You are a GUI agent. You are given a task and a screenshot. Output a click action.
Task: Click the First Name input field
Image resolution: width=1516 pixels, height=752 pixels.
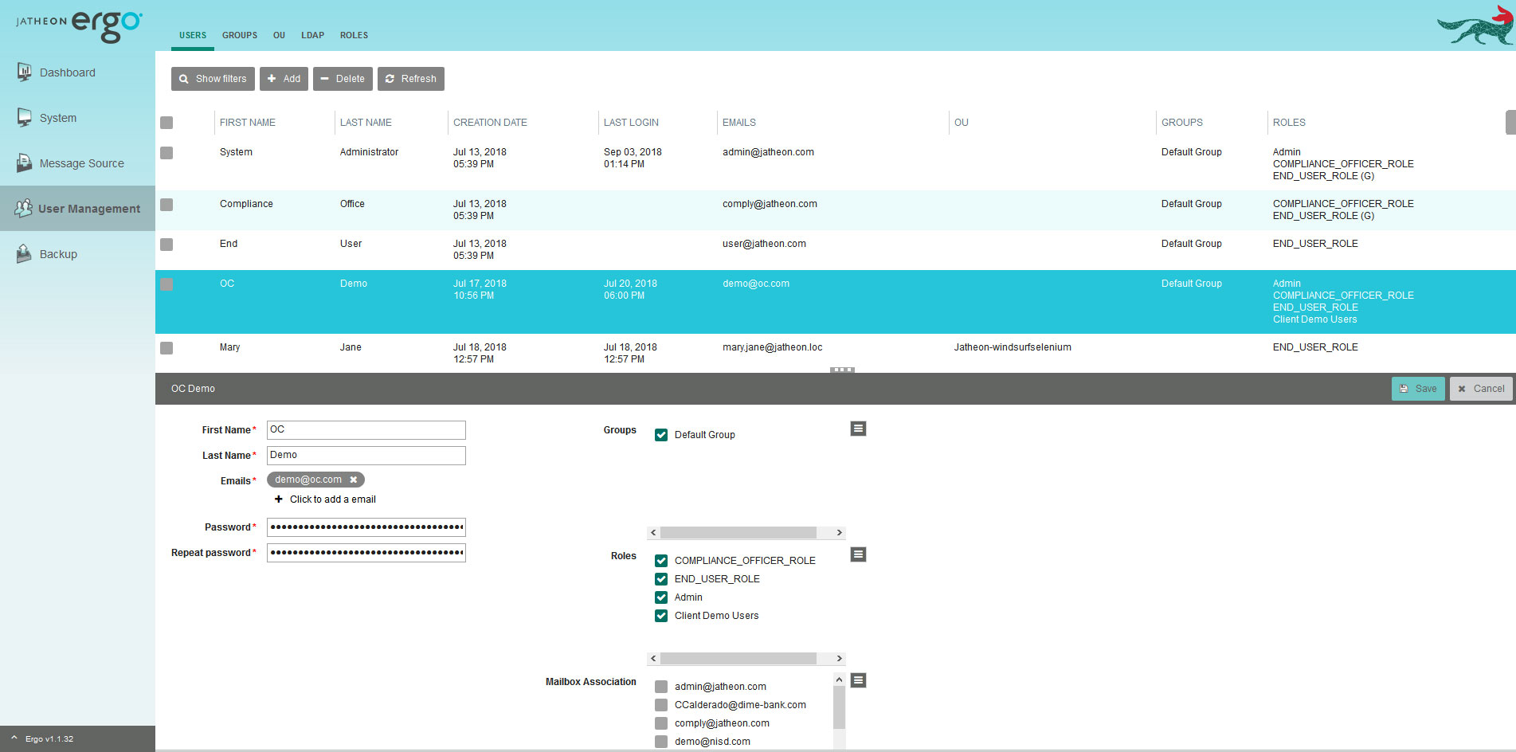[366, 430]
